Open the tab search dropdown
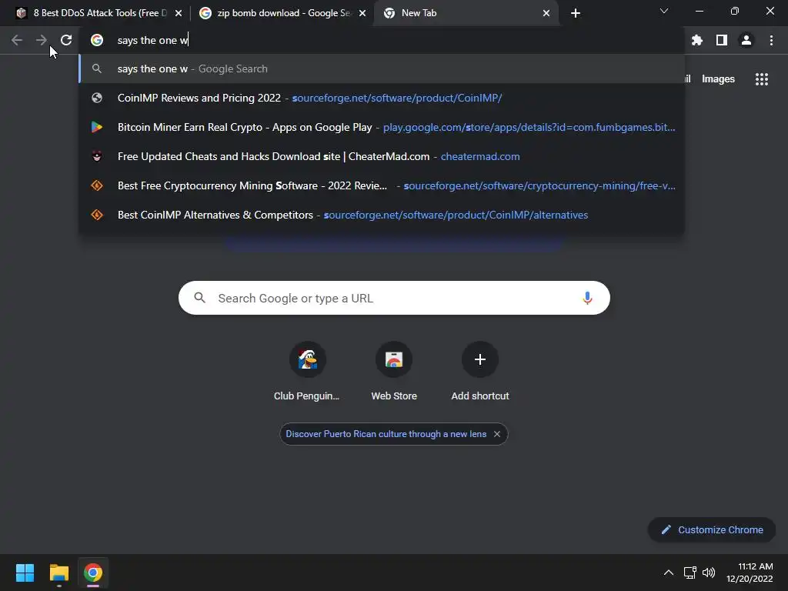Viewport: 788px width, 591px height. point(664,11)
